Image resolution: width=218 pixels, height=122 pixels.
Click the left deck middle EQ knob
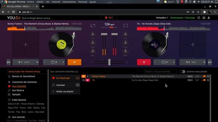click(x=93, y=43)
